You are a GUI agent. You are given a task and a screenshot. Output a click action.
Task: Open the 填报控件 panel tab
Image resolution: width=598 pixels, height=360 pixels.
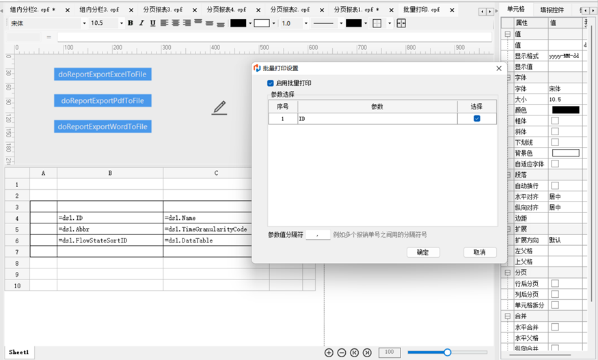pyautogui.click(x=552, y=10)
